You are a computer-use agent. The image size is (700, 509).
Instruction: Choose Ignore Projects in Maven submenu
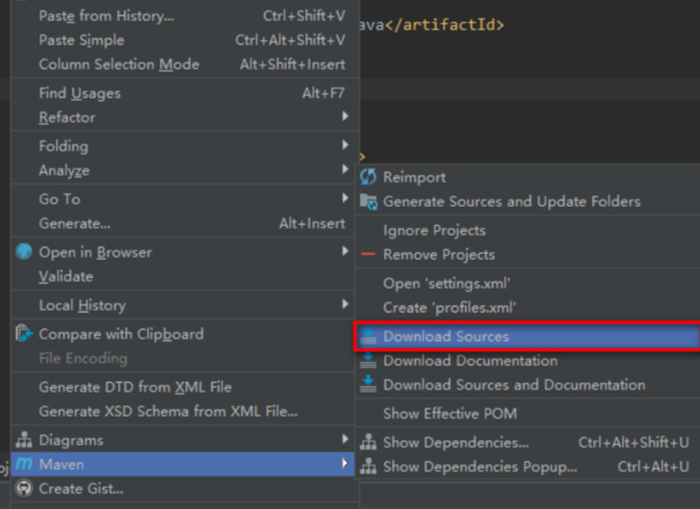coord(528,230)
